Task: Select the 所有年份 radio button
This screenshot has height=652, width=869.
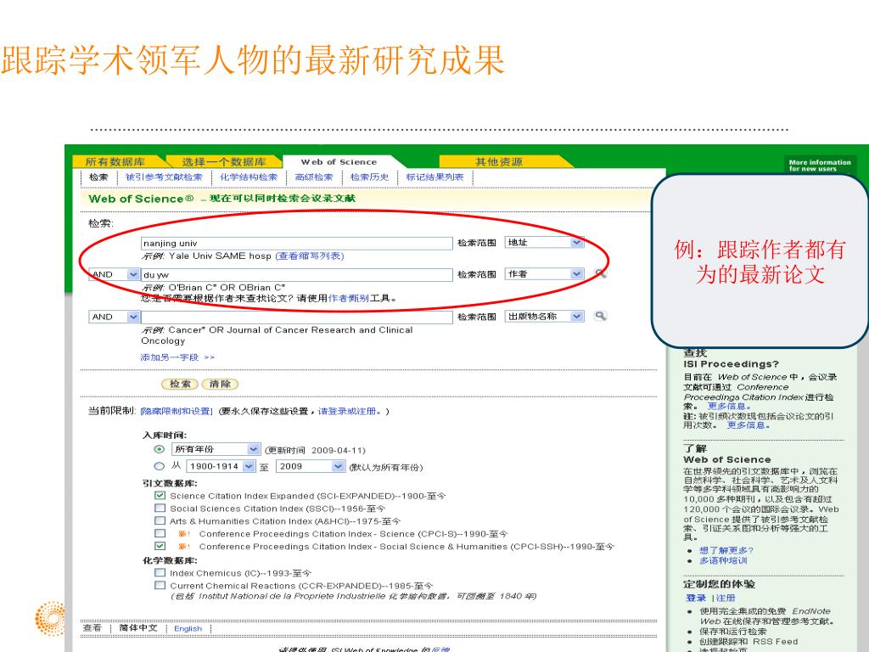Action: tap(159, 449)
